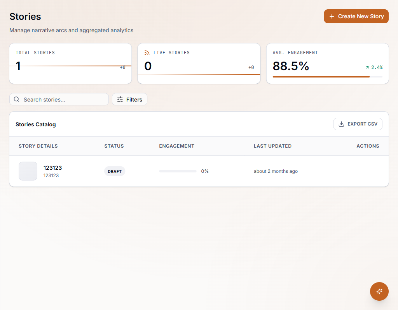The image size is (398, 310).
Task: Click the Live Stories count 0
Action: point(148,66)
